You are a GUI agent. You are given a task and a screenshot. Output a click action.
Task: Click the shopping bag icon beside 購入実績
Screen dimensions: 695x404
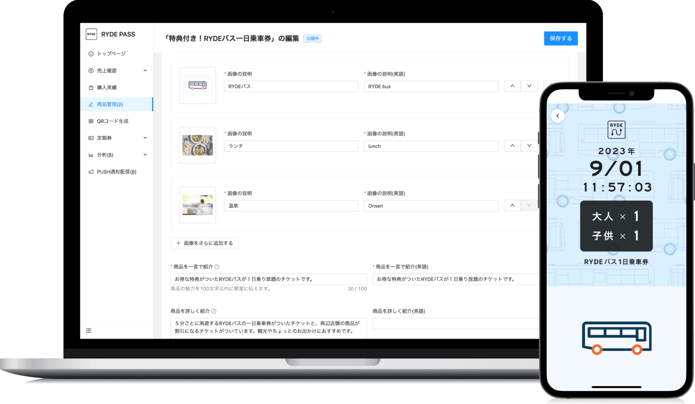point(91,87)
